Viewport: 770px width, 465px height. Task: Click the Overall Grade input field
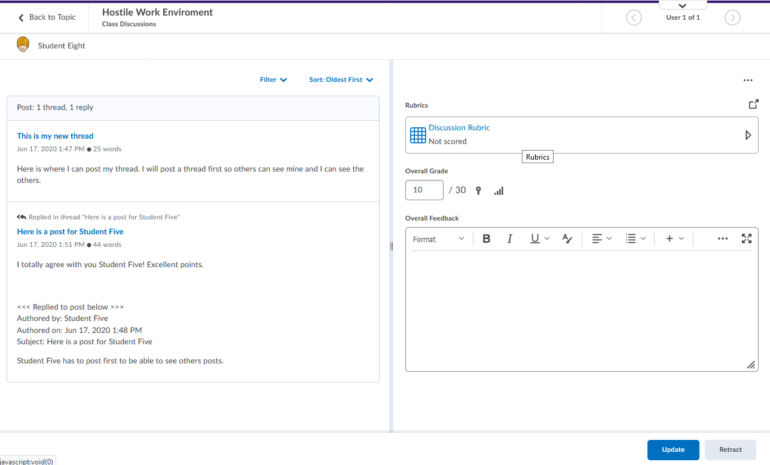click(x=424, y=190)
